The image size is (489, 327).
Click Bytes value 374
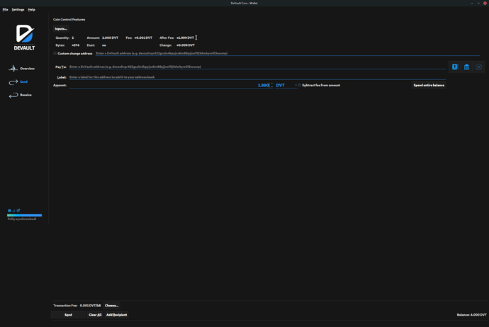coord(75,45)
